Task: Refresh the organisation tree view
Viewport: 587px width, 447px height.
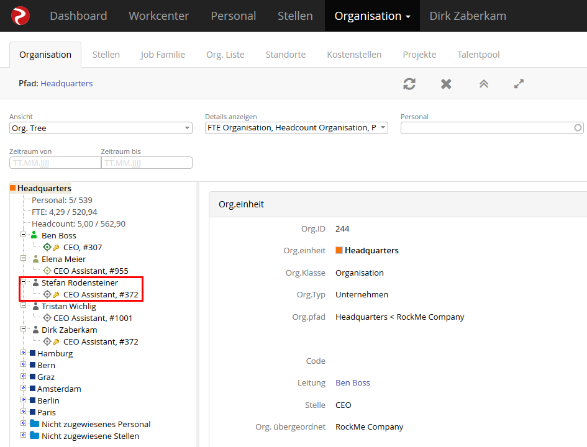Action: click(x=409, y=84)
